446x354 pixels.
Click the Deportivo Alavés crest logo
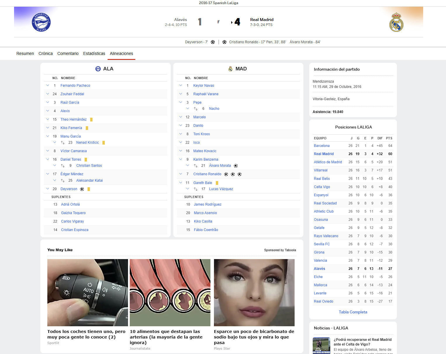(41, 22)
